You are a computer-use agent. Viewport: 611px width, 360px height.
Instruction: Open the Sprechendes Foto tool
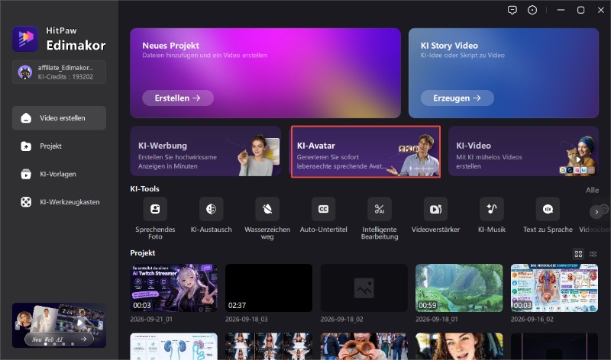coord(155,209)
